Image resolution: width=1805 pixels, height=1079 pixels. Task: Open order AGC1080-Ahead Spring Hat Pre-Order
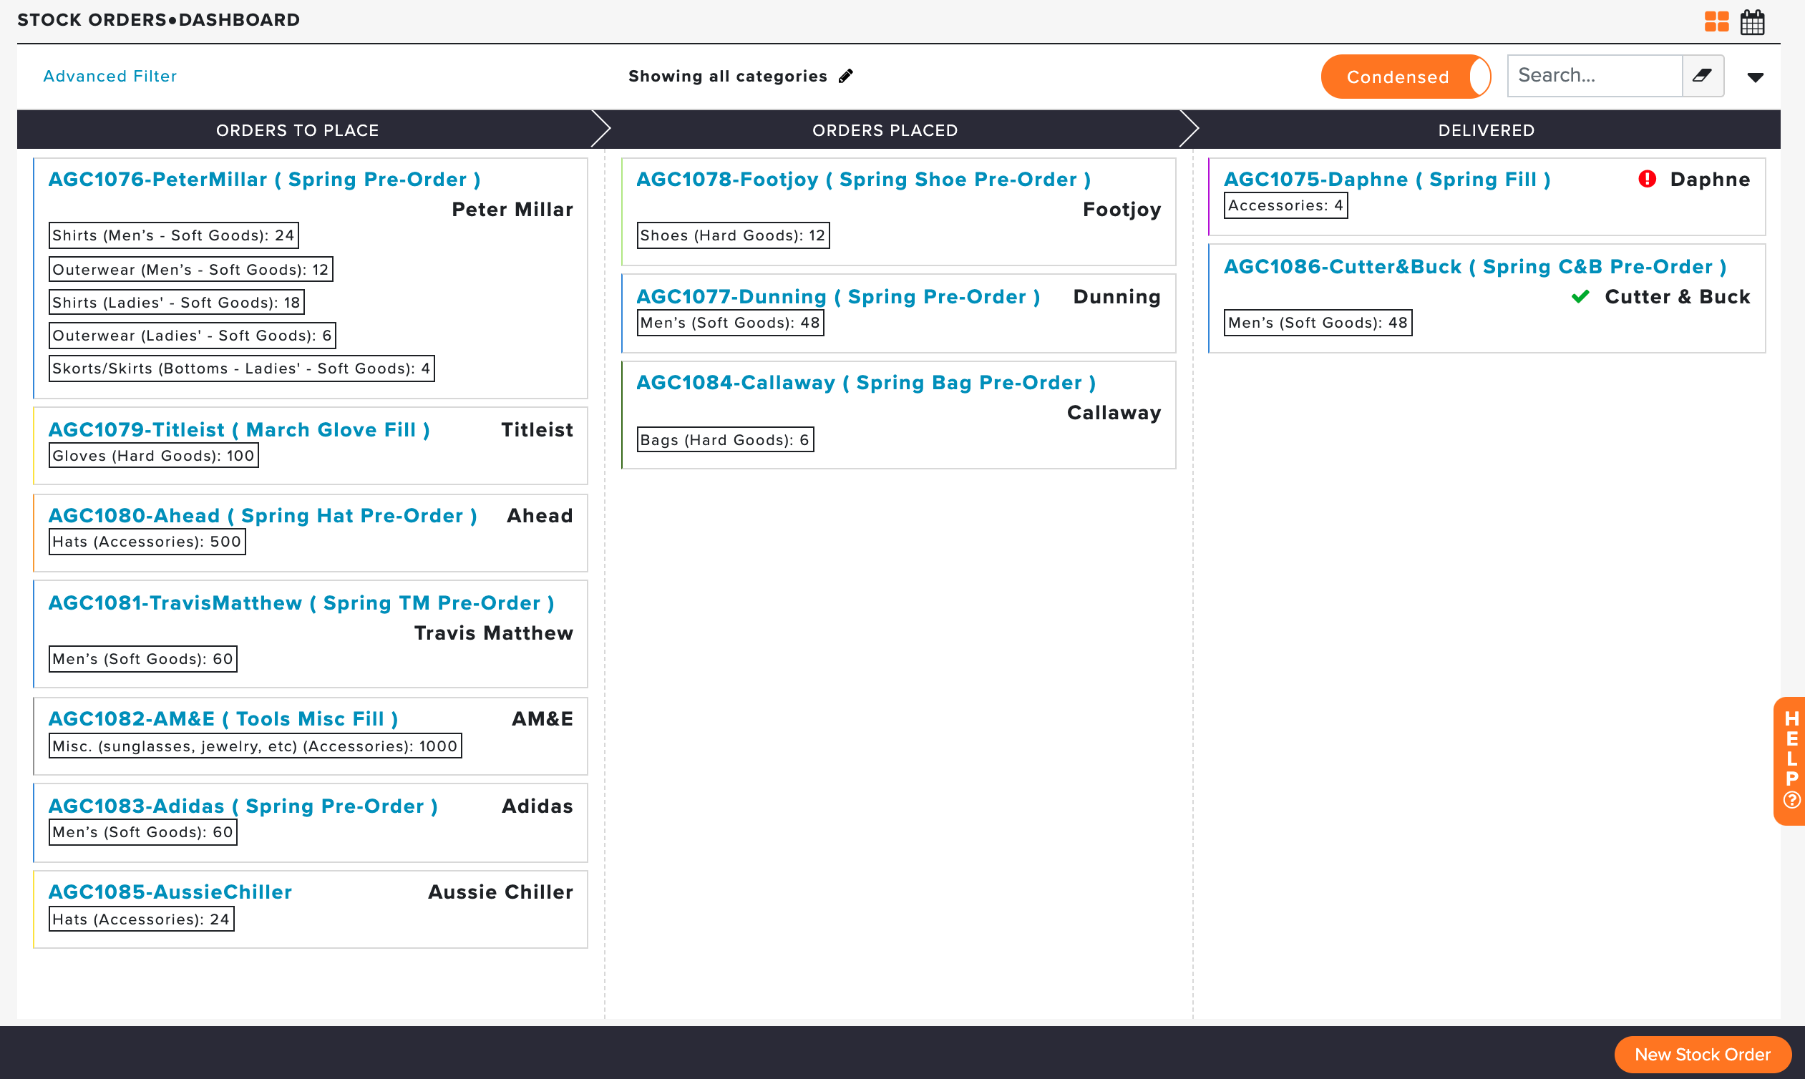263,515
